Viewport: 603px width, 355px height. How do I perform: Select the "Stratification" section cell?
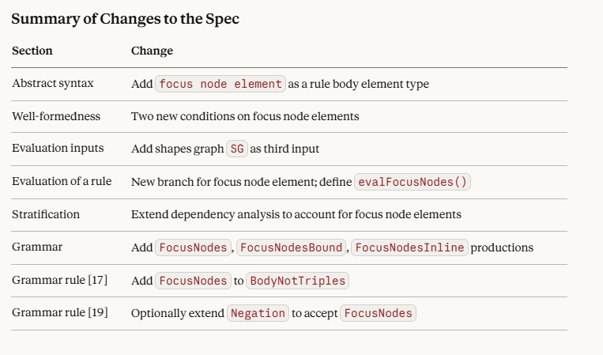point(47,214)
